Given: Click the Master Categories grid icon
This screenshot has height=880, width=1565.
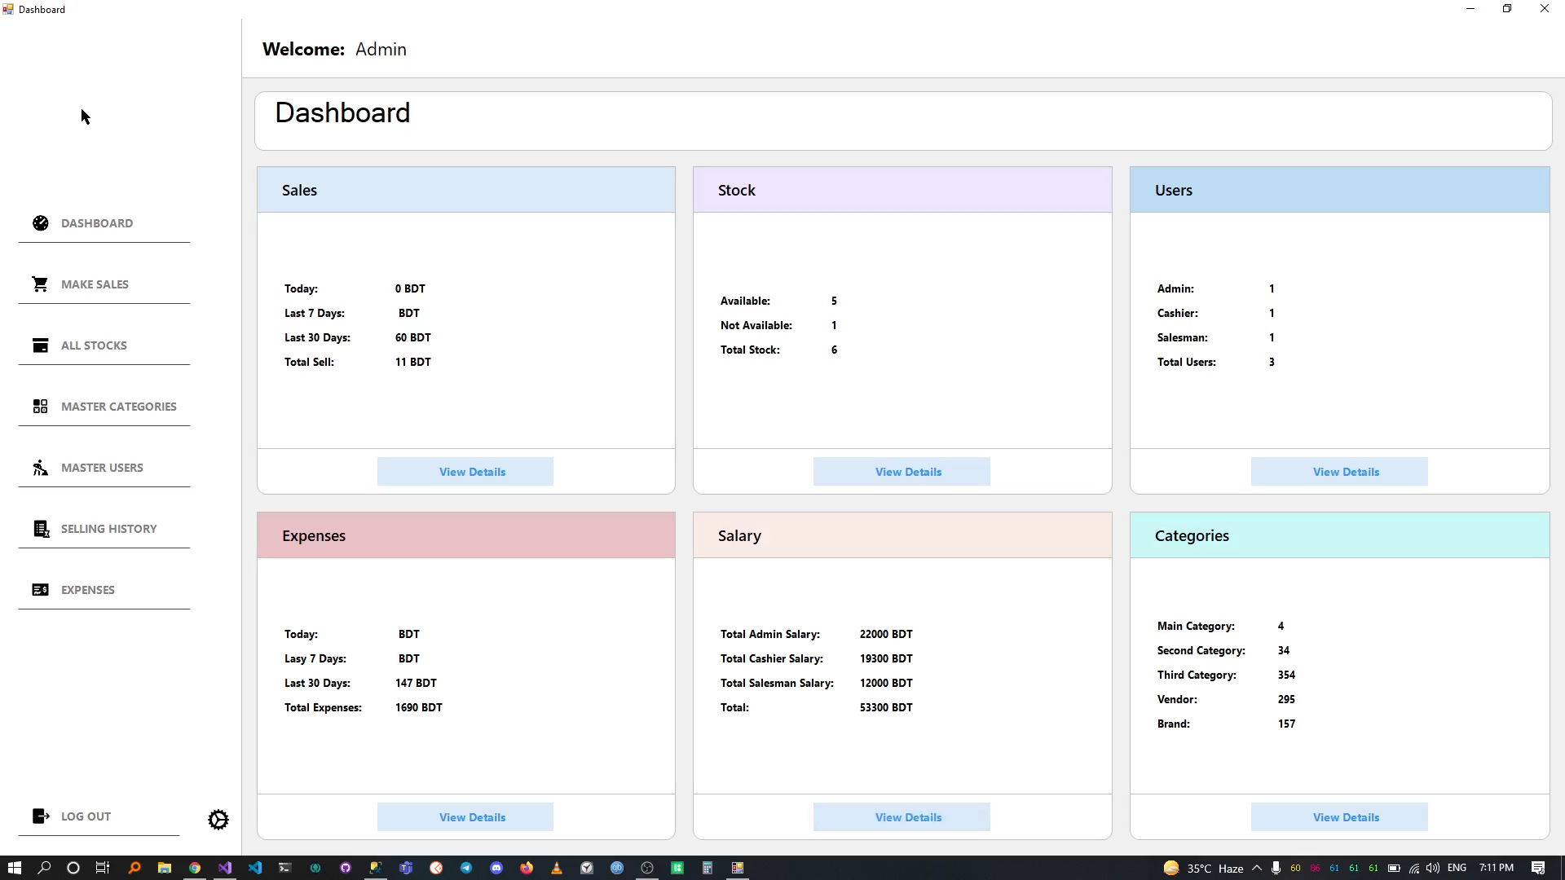Looking at the screenshot, I should click(x=40, y=407).
